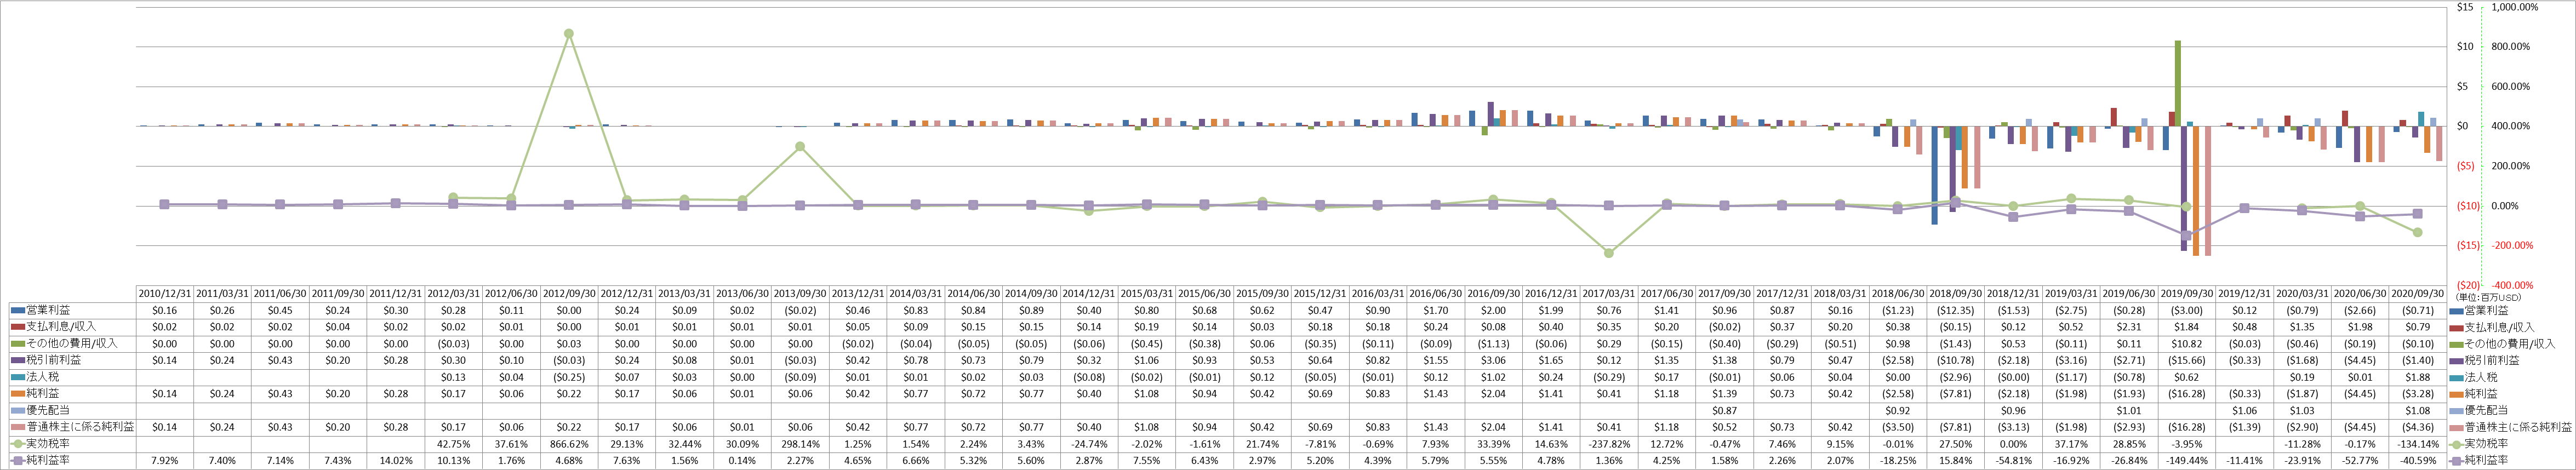Click the ($12.35) operating income cell

pyautogui.click(x=1956, y=311)
